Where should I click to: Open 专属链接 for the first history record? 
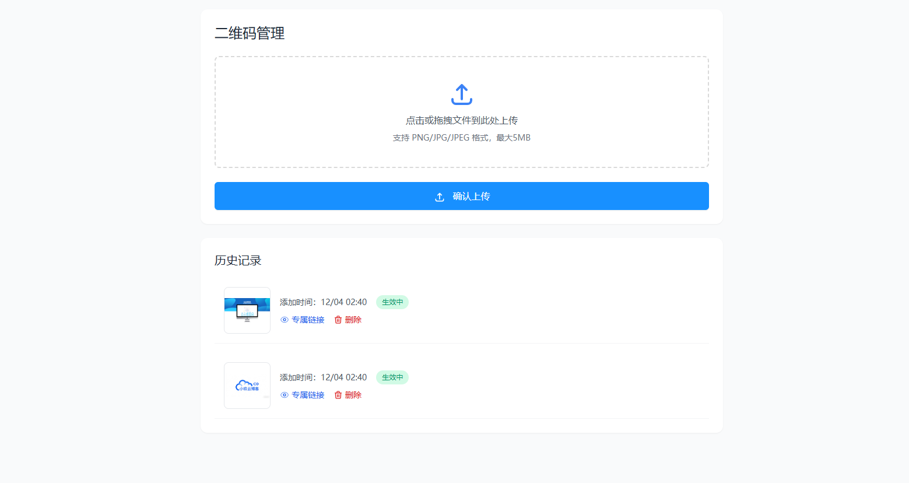pos(308,320)
